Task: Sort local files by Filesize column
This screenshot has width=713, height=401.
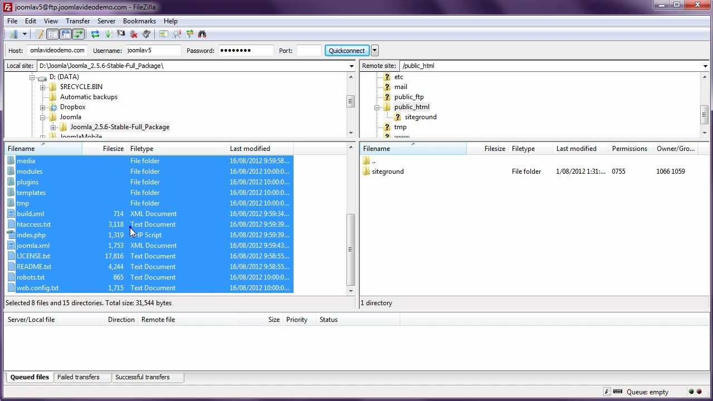Action: click(104, 149)
